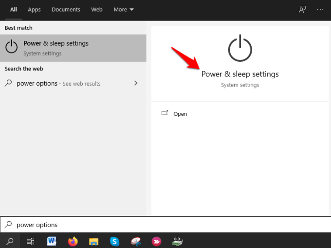Open the green scanner device icon on taskbar

coord(177,242)
